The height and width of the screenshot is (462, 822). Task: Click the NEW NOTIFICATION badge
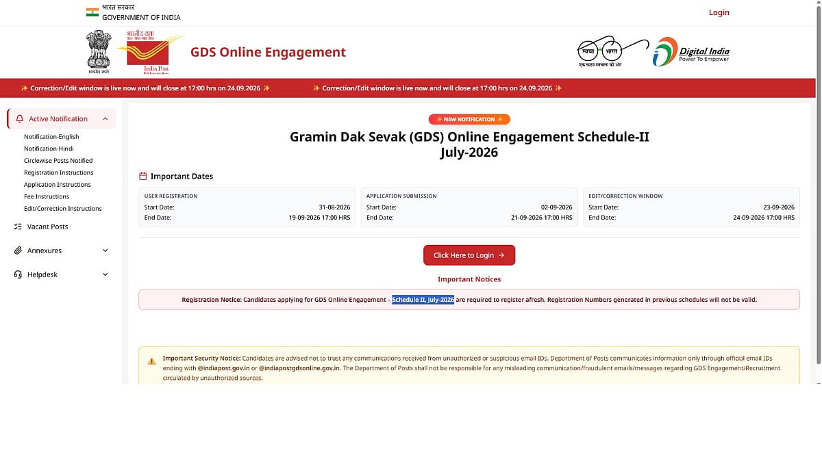click(469, 119)
